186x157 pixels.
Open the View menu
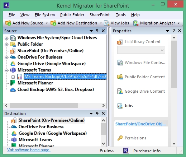[x=25, y=15]
